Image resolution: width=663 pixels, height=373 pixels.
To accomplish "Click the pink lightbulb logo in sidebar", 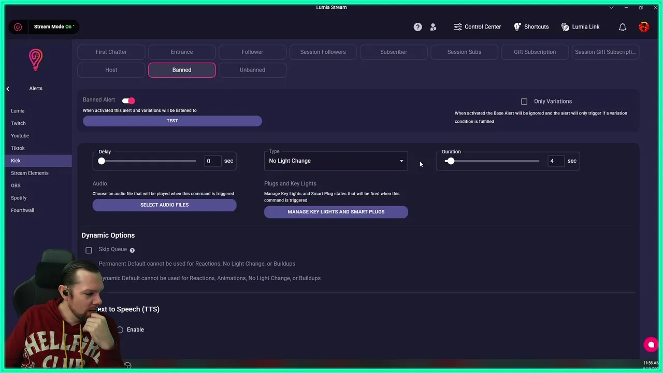I will 36,60.
